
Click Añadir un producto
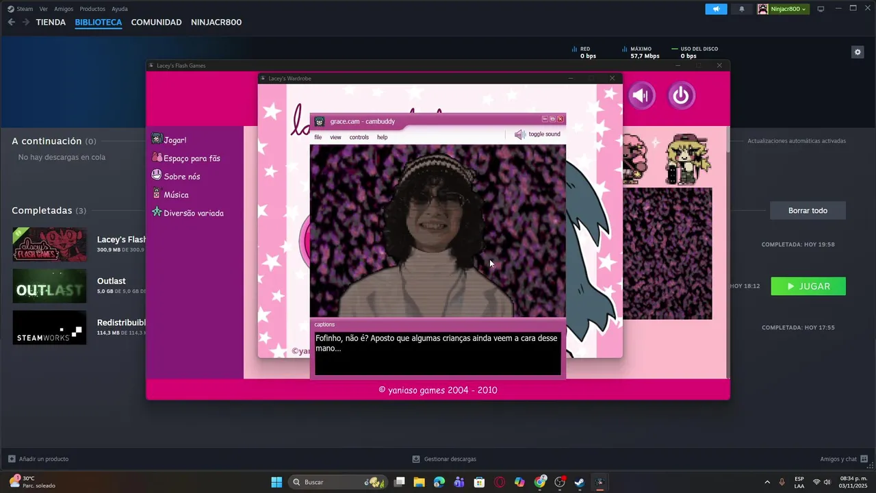click(38, 459)
